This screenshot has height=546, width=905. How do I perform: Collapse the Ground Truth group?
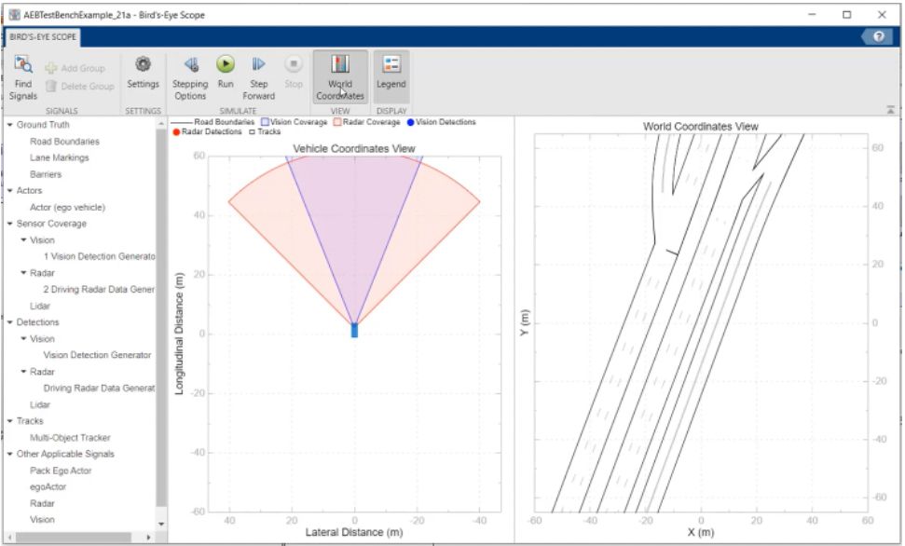click(9, 125)
